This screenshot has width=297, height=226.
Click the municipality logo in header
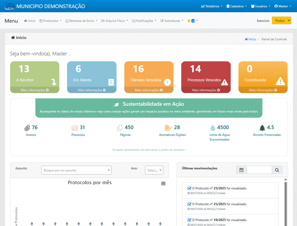9,6
